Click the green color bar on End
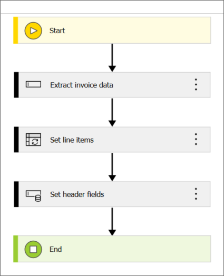This screenshot has width=224, height=276. point(16,249)
